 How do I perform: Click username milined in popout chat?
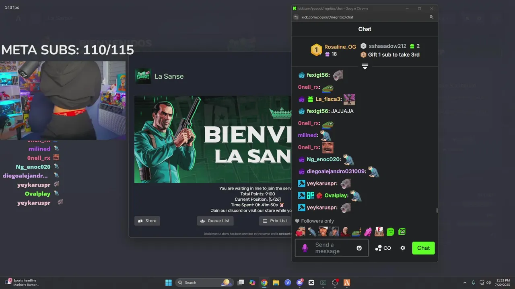tap(307, 135)
